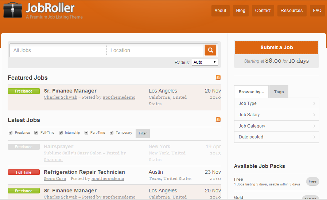
Task: Click the Submit a Job button
Action: 276,47
